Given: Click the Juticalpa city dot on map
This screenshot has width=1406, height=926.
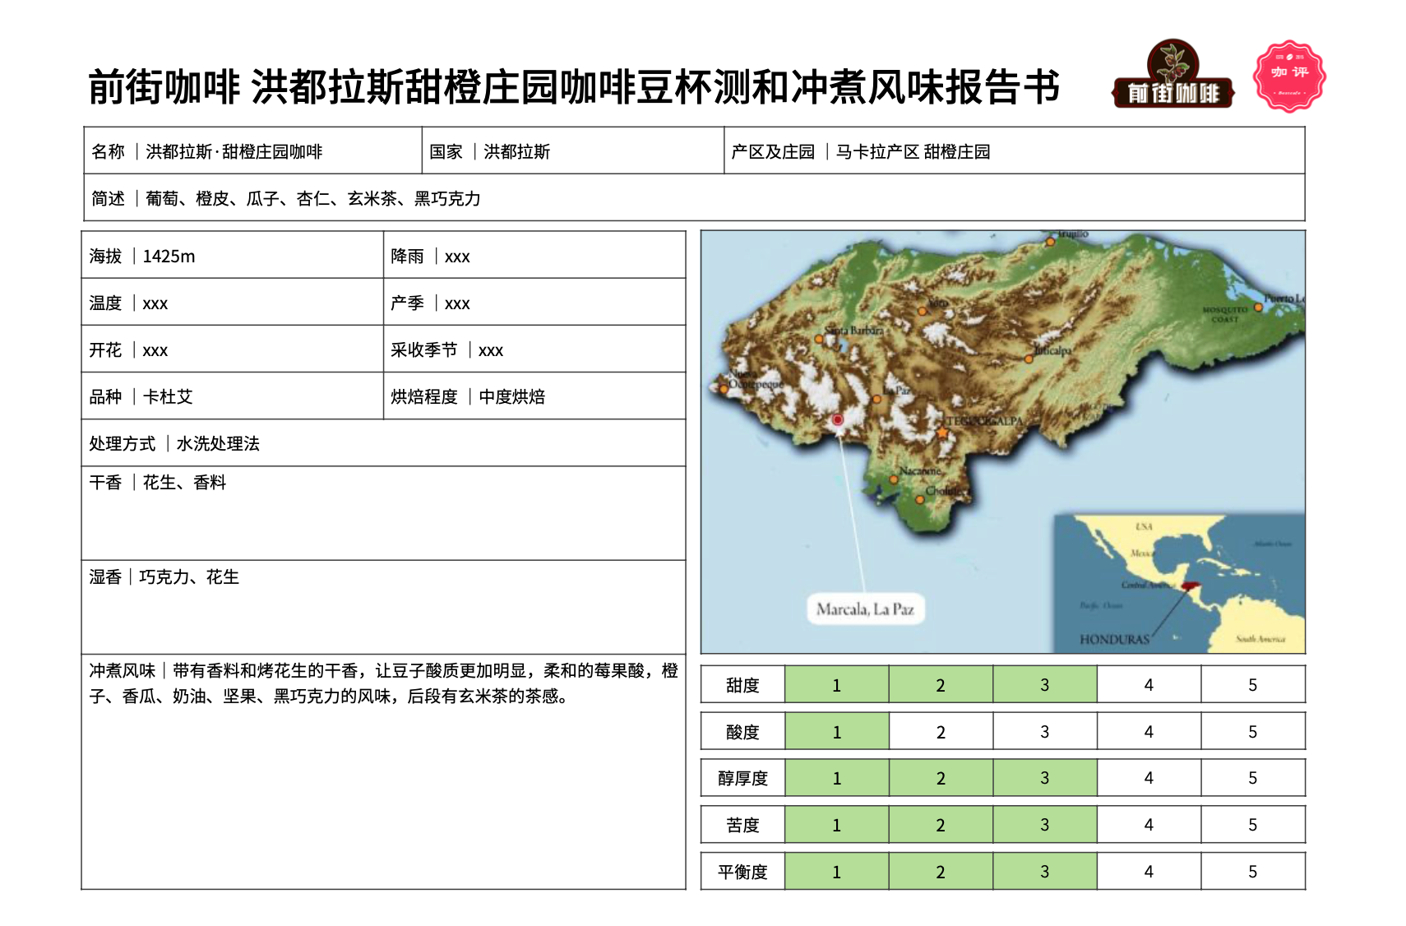Looking at the screenshot, I should (x=1029, y=359).
